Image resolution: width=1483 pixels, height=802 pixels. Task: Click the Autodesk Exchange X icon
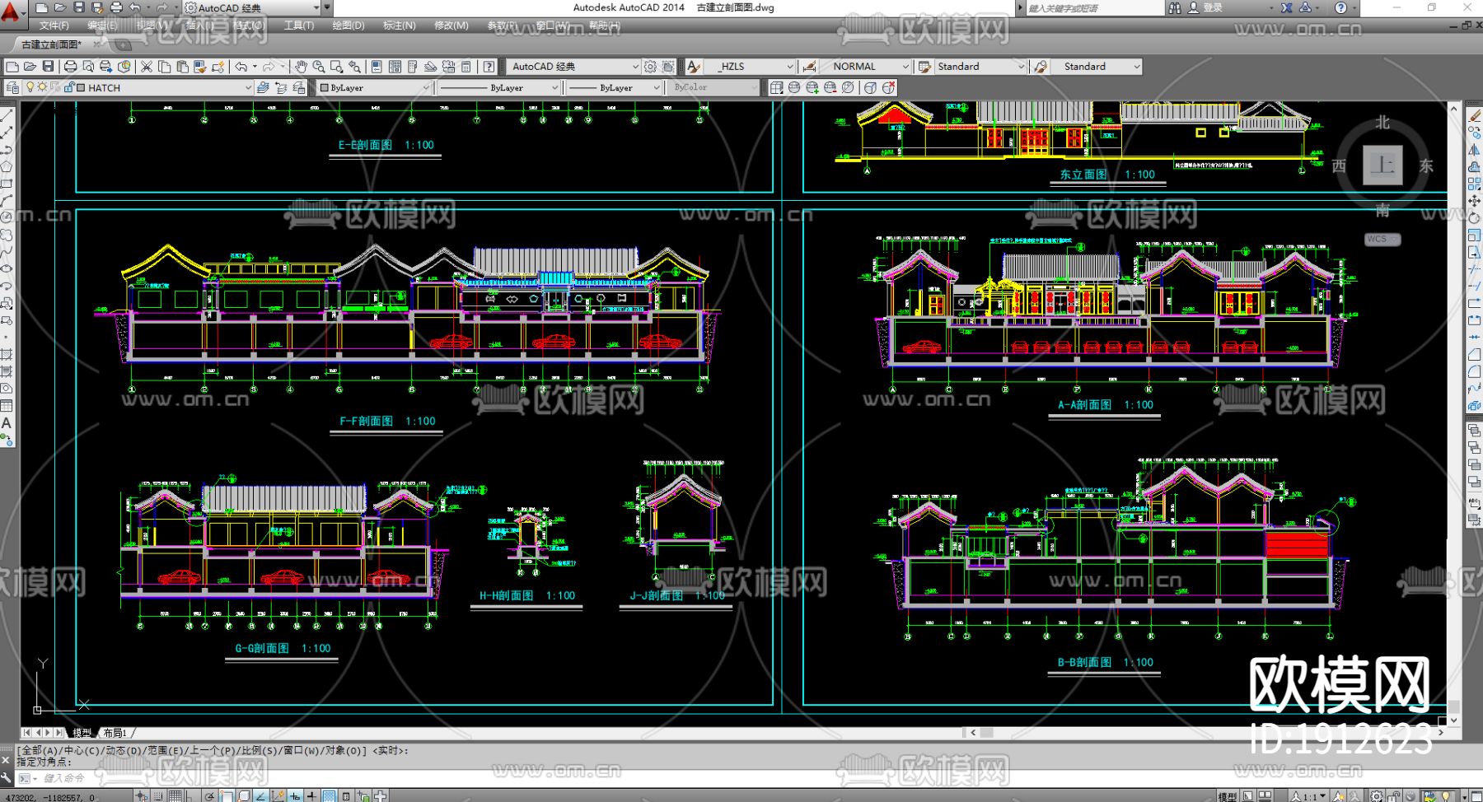[x=1286, y=7]
